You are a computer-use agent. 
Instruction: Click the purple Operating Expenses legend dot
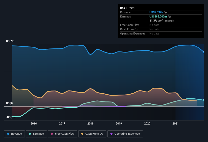tap(111, 134)
